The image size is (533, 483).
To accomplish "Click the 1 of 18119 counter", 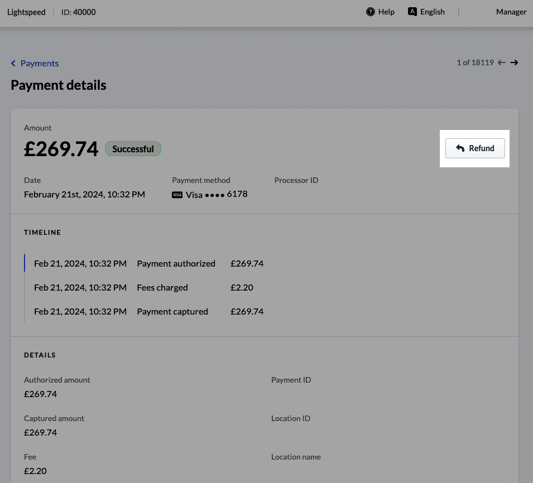I will click(x=475, y=62).
